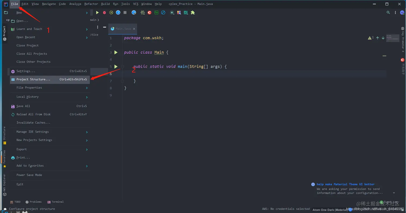The width and height of the screenshot is (406, 213).
Task: Open the Favorites tool window sidebar tab
Action: (5, 159)
